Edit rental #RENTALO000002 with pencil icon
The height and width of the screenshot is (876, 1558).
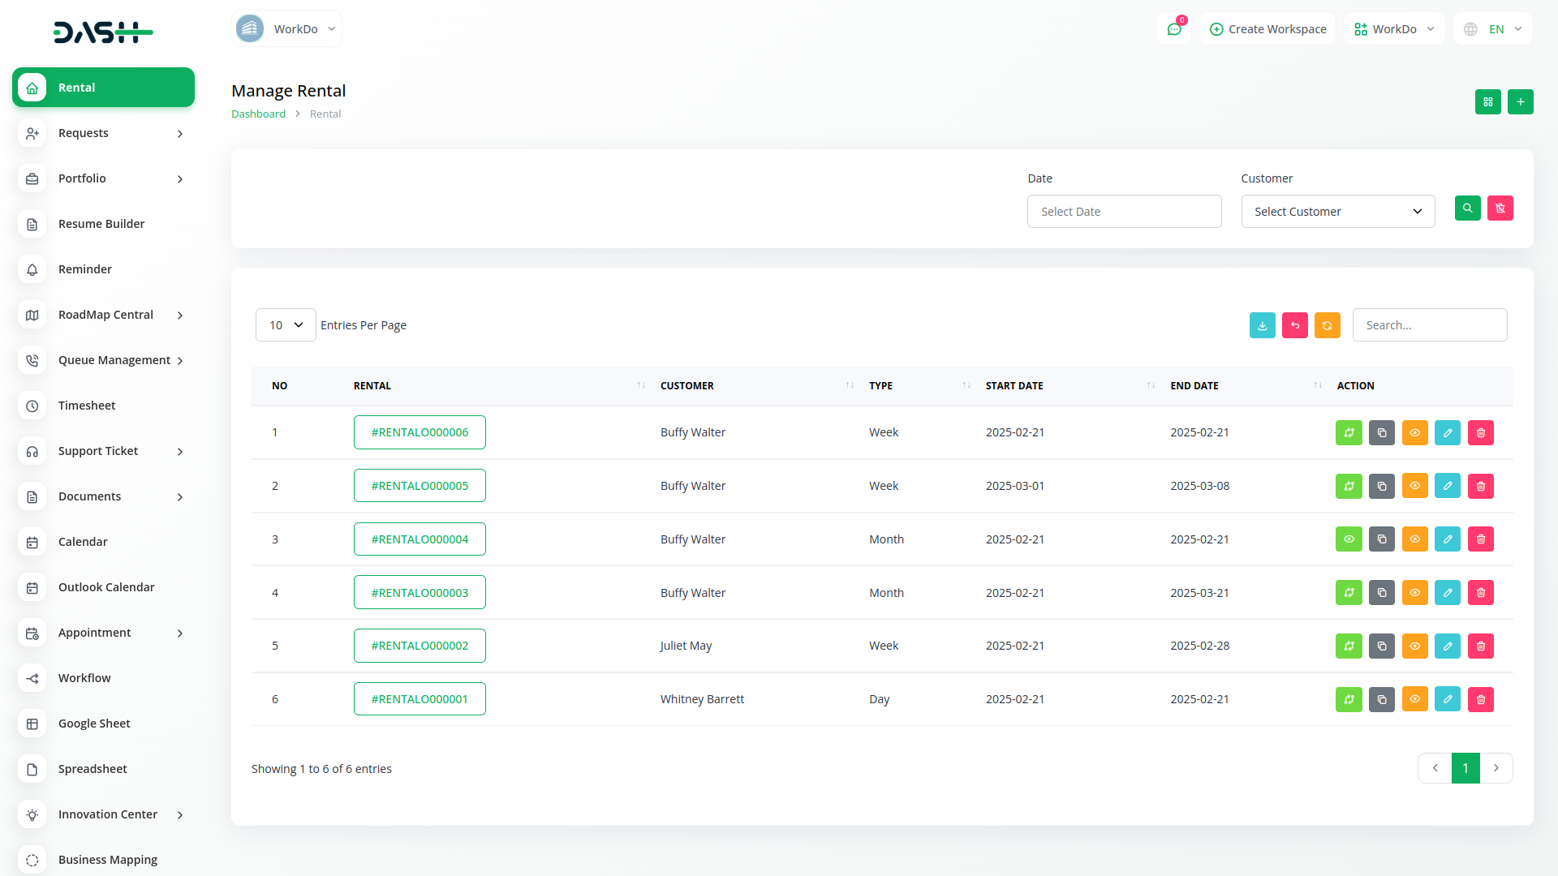coord(1447,646)
